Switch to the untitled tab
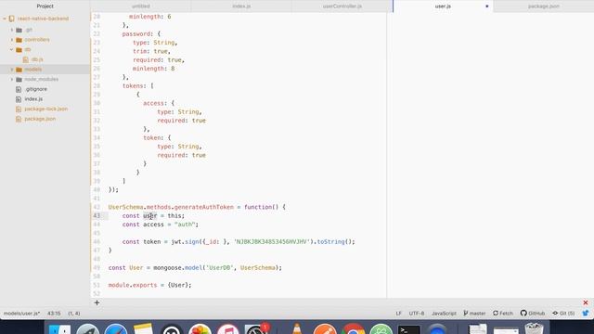Image resolution: width=594 pixels, height=334 pixels. (140, 6)
